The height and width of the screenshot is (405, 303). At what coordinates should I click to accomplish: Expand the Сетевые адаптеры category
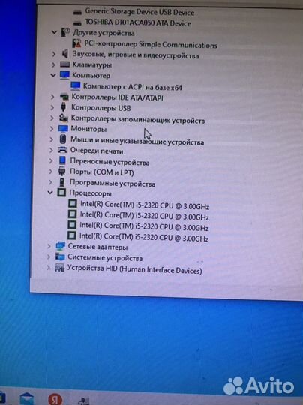(49, 246)
